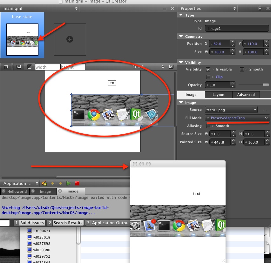Select the wl029752 computer icon

click(30, 256)
